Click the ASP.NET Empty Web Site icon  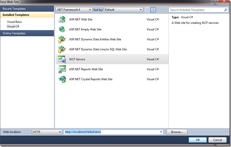tap(62, 29)
